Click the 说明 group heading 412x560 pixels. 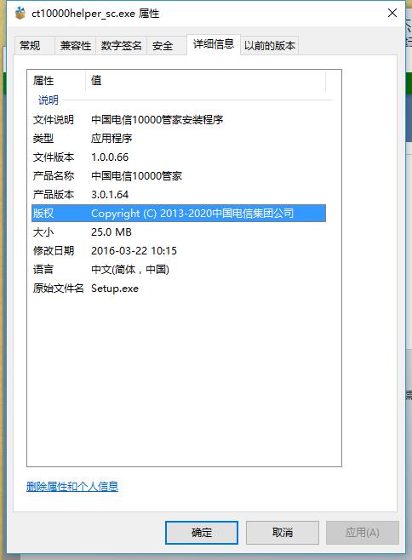coord(48,100)
